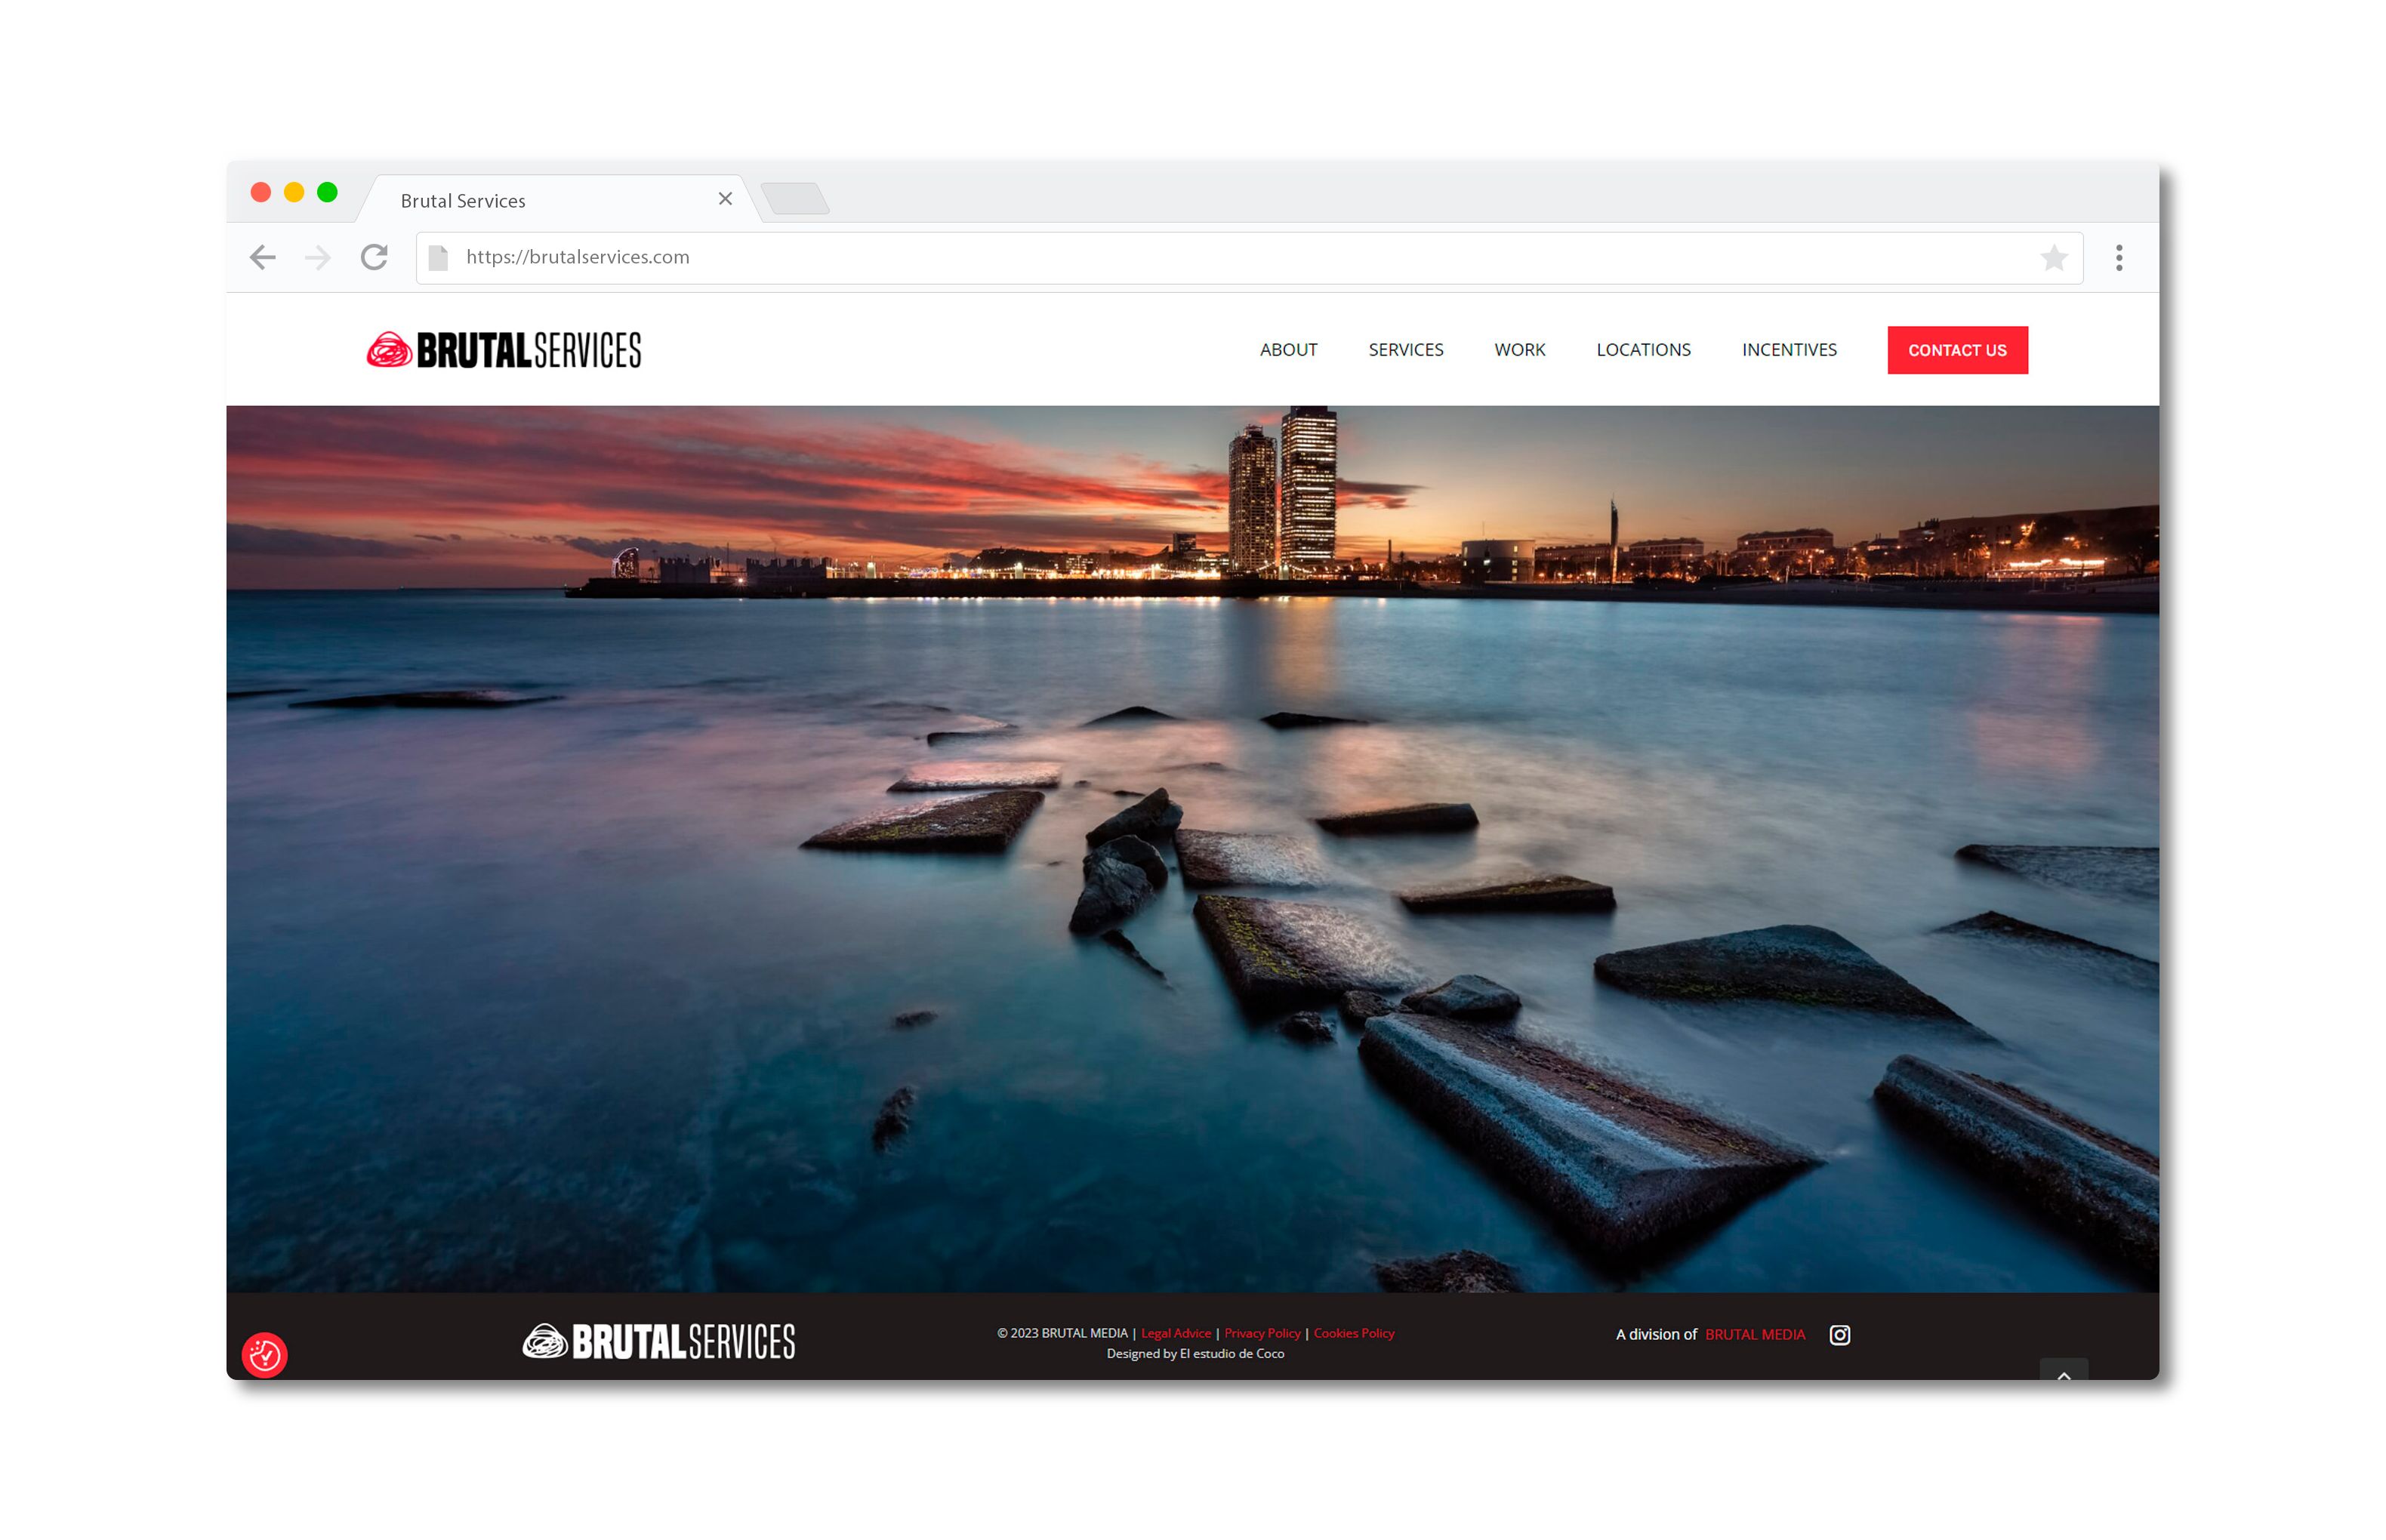Bookmark page with the star icon
The image size is (2386, 1540).
click(x=2053, y=257)
